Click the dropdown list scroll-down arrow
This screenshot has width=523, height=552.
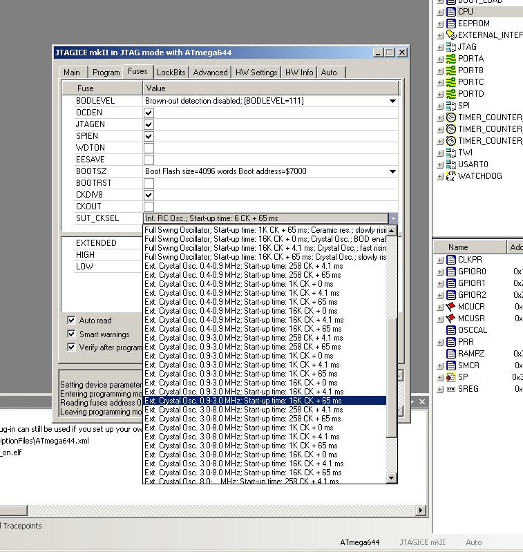coord(392,477)
